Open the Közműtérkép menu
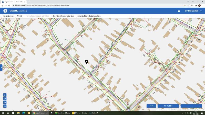The height and width of the screenshot is (115, 205). pos(8,16)
